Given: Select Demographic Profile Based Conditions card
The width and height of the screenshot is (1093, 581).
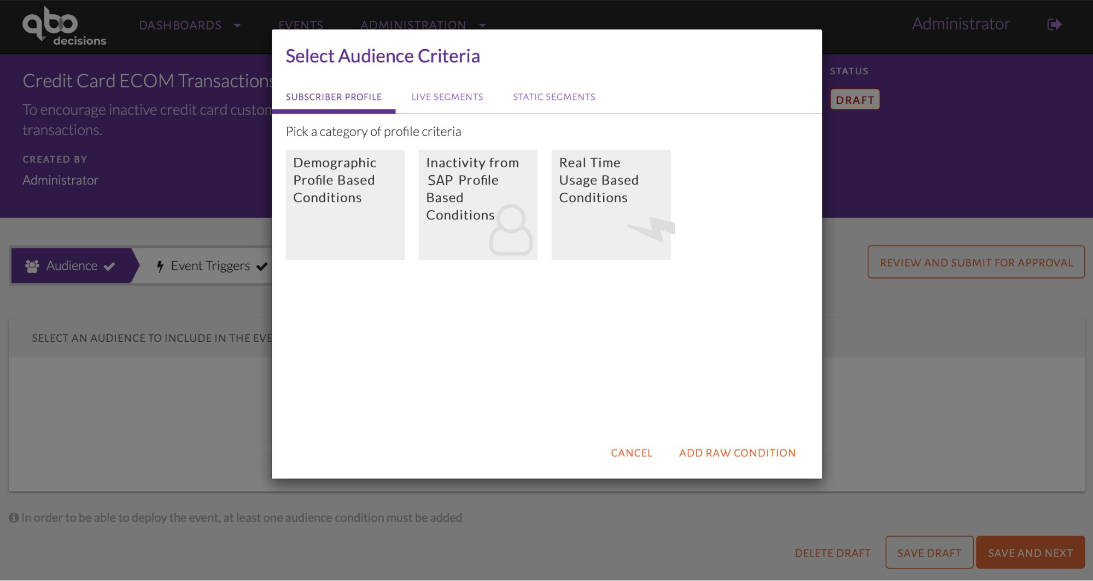Looking at the screenshot, I should [x=345, y=205].
